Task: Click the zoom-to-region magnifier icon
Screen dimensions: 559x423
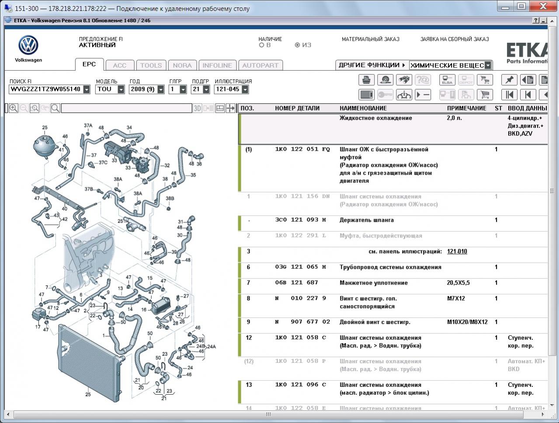Action: (35, 108)
